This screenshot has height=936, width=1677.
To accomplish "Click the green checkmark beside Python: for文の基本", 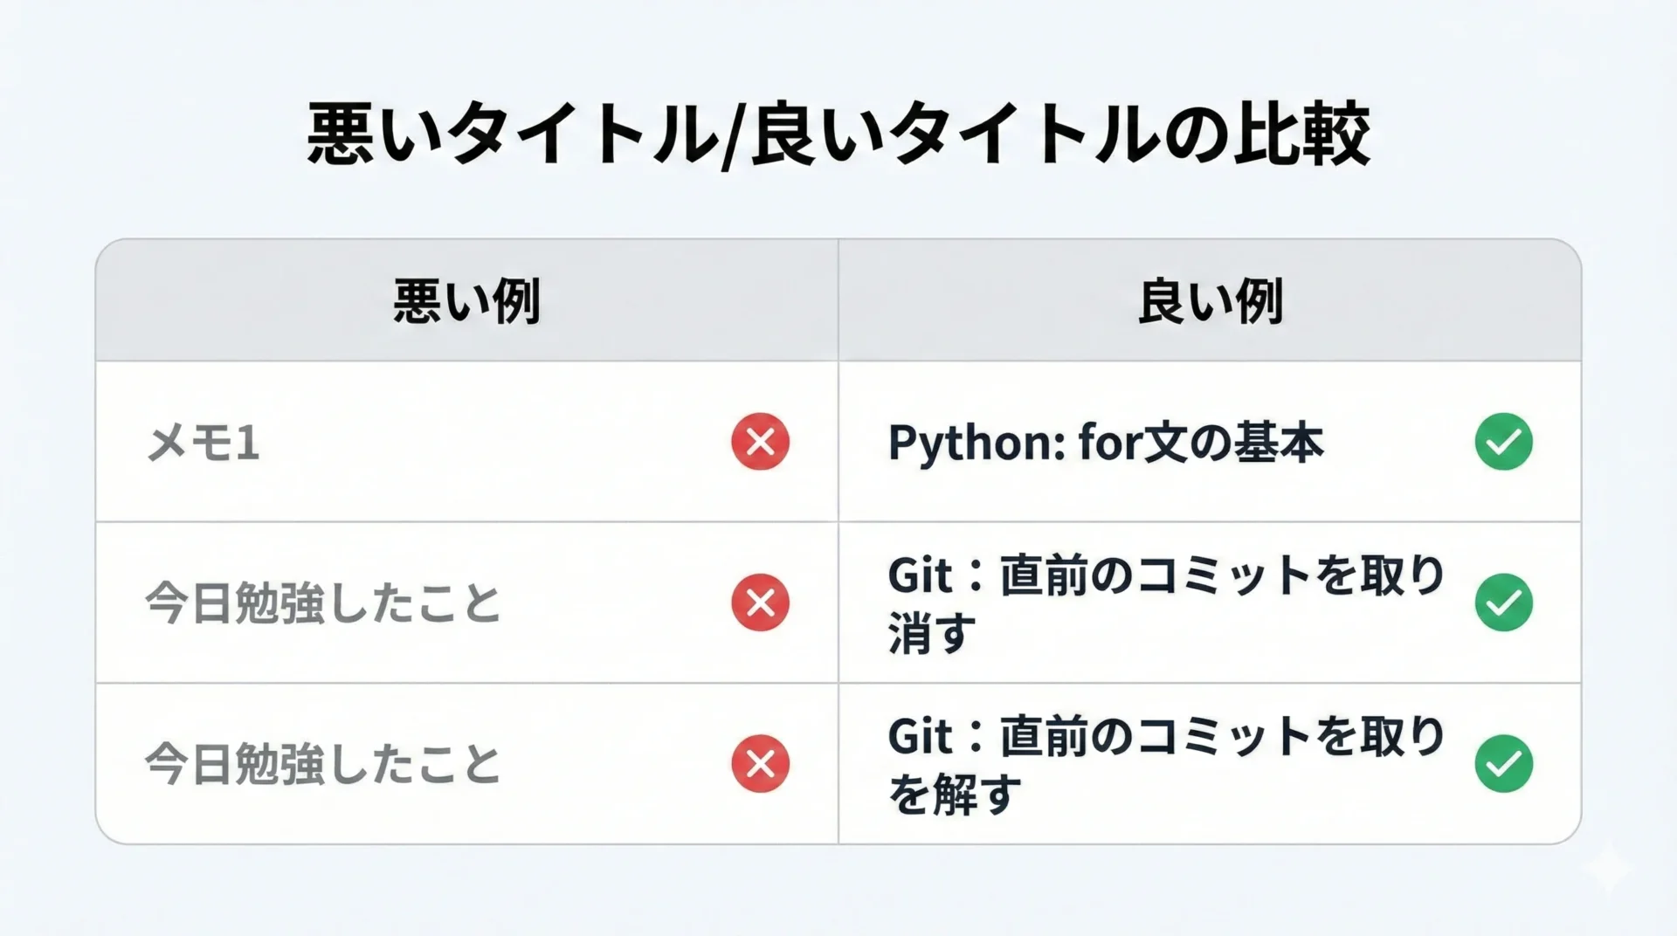I will pyautogui.click(x=1503, y=442).
